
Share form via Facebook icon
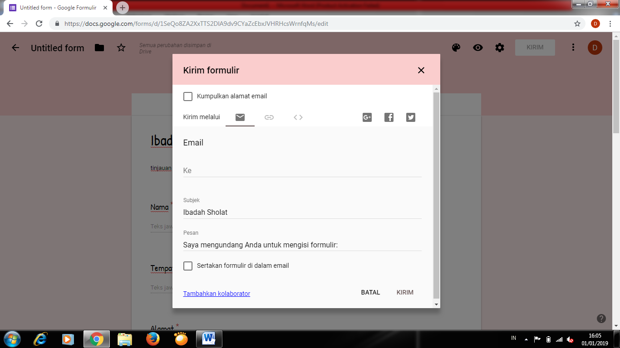tap(389, 117)
